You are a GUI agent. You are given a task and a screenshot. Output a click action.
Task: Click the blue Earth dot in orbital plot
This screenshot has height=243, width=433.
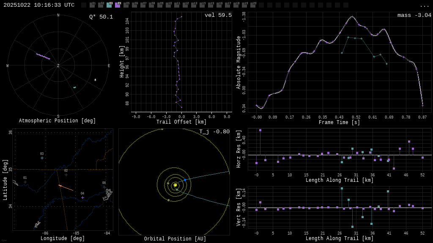tap(185, 180)
